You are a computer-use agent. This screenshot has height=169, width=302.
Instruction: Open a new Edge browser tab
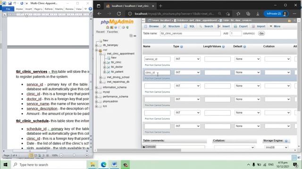[x=160, y=6]
